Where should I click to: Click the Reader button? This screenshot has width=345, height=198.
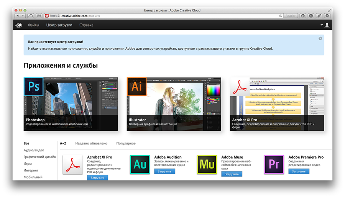tap(291, 16)
